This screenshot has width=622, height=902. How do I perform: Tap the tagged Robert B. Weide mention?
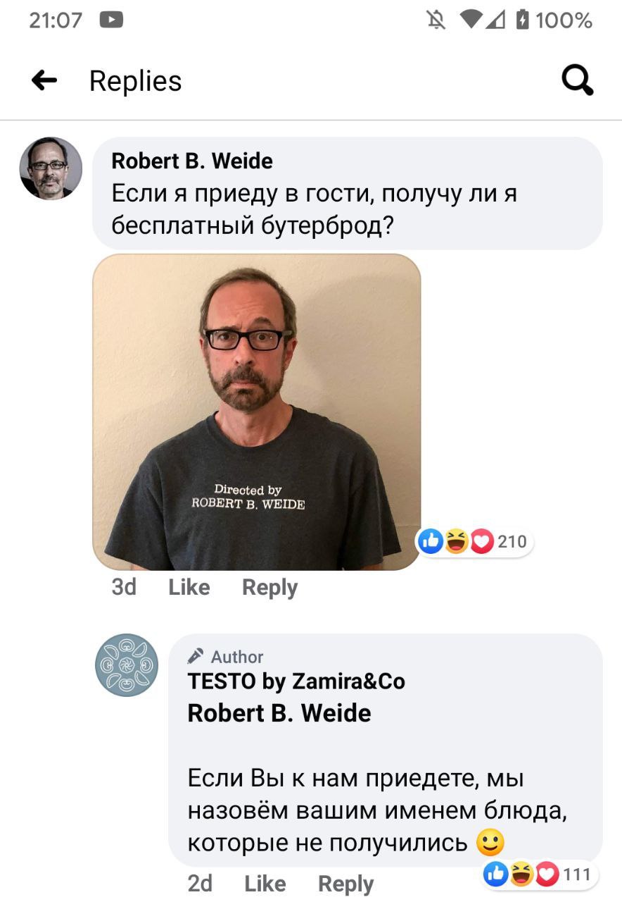point(279,713)
